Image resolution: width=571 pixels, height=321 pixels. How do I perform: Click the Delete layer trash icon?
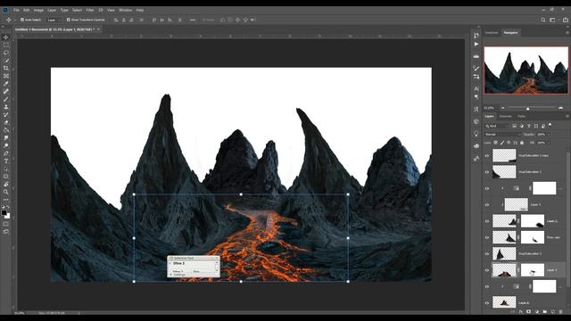pos(561,312)
